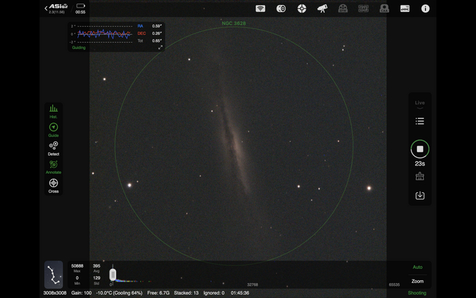Click the histogram stretch slider handle
This screenshot has width=476, height=298.
click(x=113, y=274)
